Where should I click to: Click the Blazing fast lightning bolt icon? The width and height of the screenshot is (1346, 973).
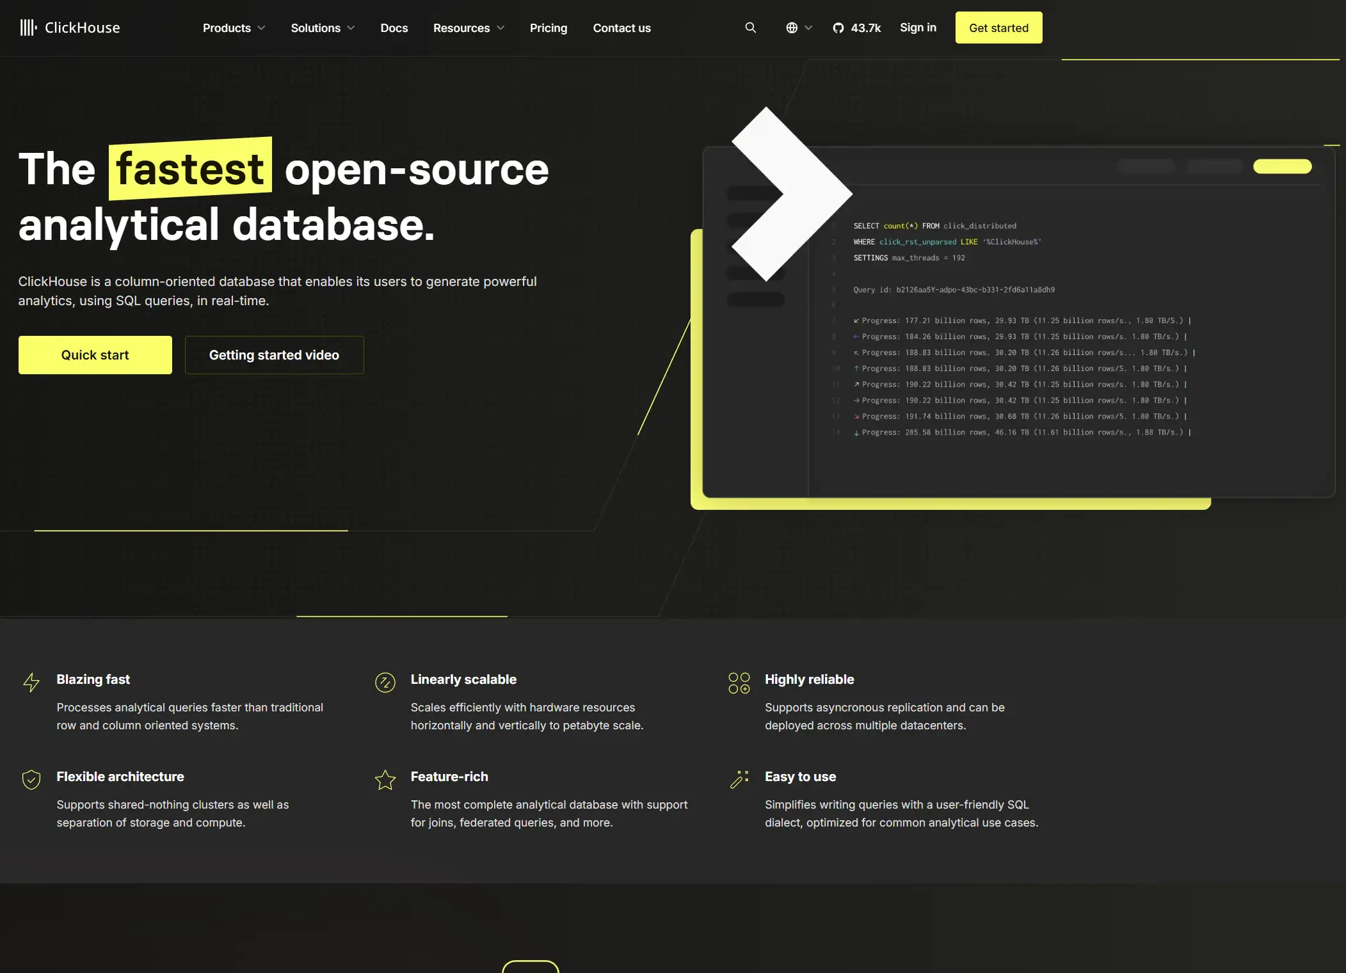click(x=31, y=683)
